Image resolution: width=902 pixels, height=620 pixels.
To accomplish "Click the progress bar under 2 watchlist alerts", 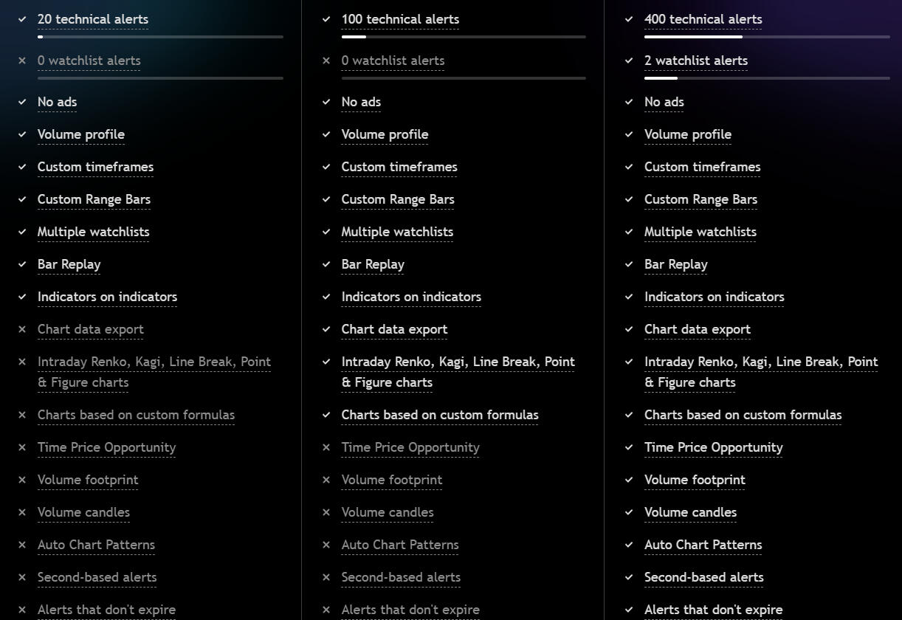I will (766, 77).
